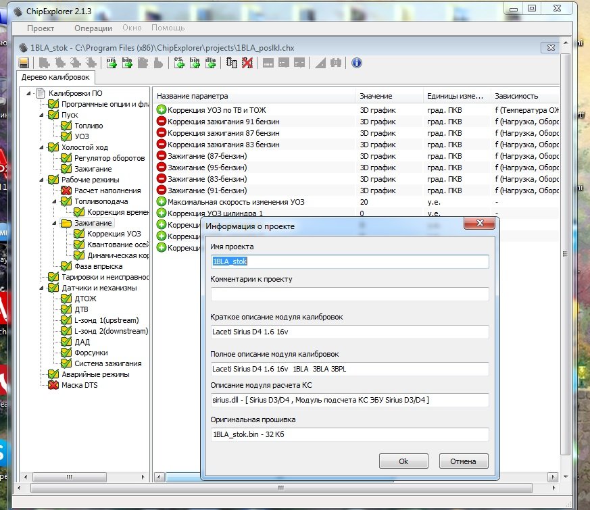
Task: Select the Маска DTS tree item
Action: tap(80, 385)
